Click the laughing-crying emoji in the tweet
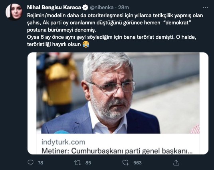214x170 pixels. point(86,44)
